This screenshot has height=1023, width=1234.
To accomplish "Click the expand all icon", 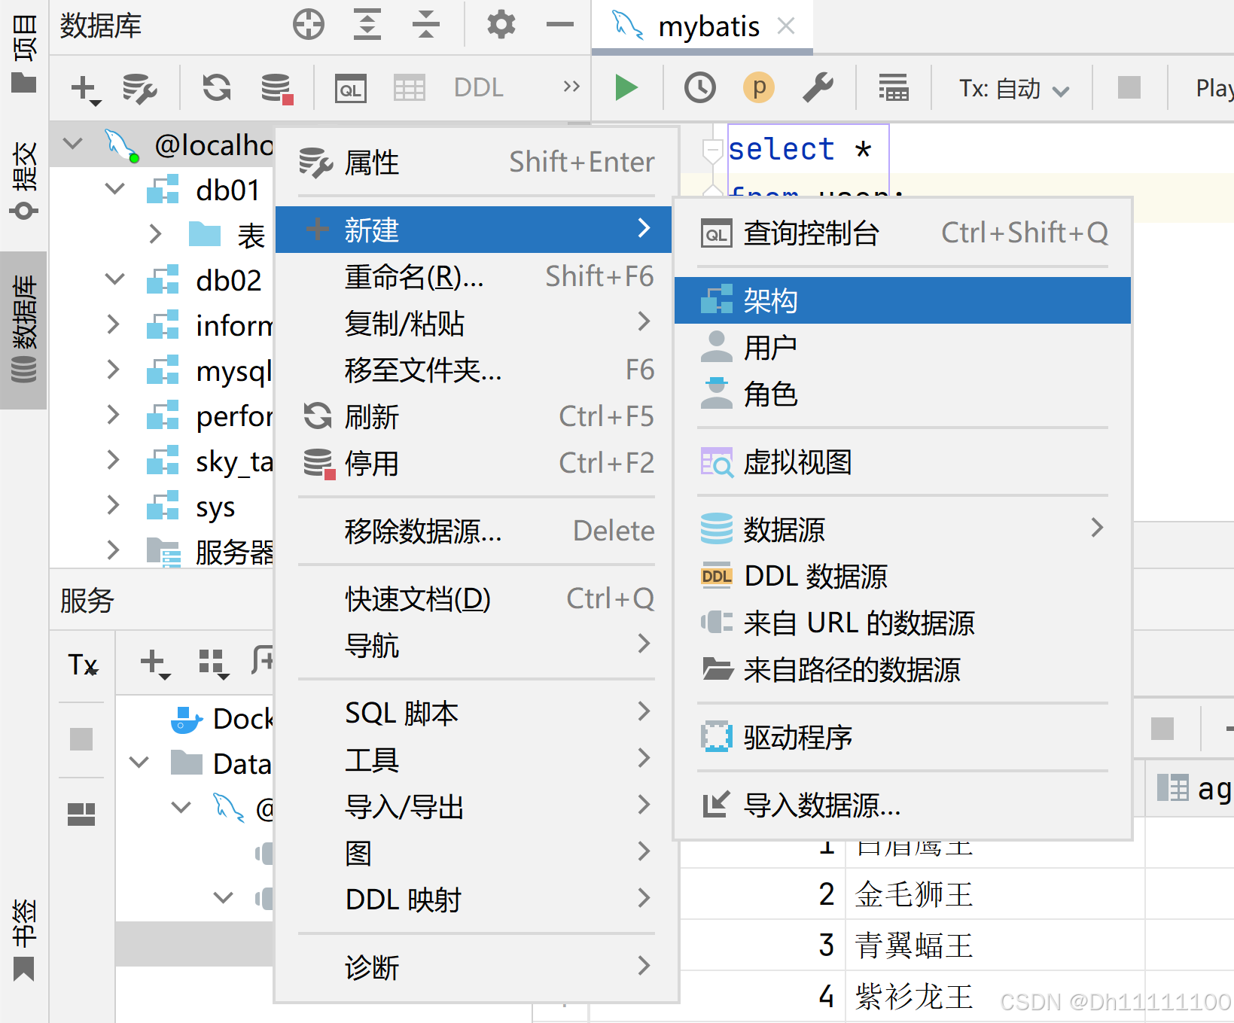I will (367, 25).
